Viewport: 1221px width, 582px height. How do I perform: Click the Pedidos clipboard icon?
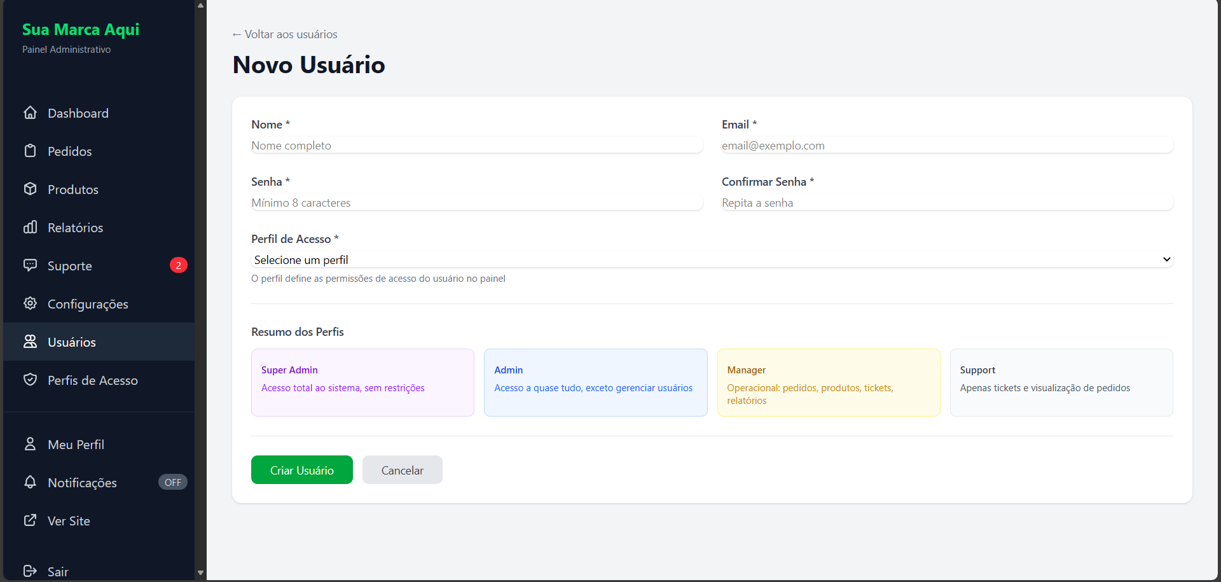30,151
